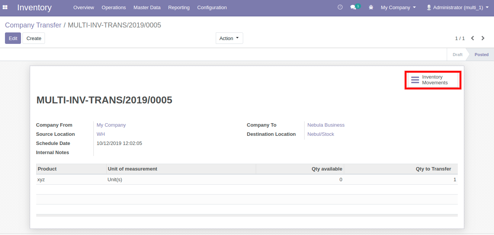Expand the Action dropdown
The height and width of the screenshot is (235, 494).
pyautogui.click(x=229, y=38)
